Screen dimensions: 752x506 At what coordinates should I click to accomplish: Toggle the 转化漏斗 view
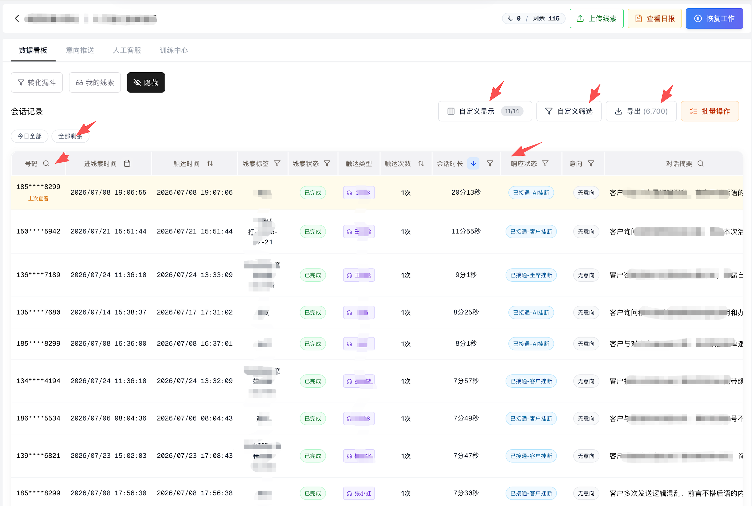point(37,83)
